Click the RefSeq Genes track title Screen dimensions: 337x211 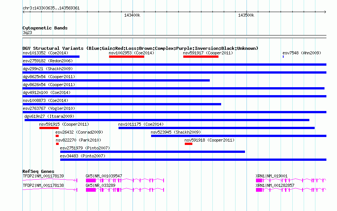(38, 171)
